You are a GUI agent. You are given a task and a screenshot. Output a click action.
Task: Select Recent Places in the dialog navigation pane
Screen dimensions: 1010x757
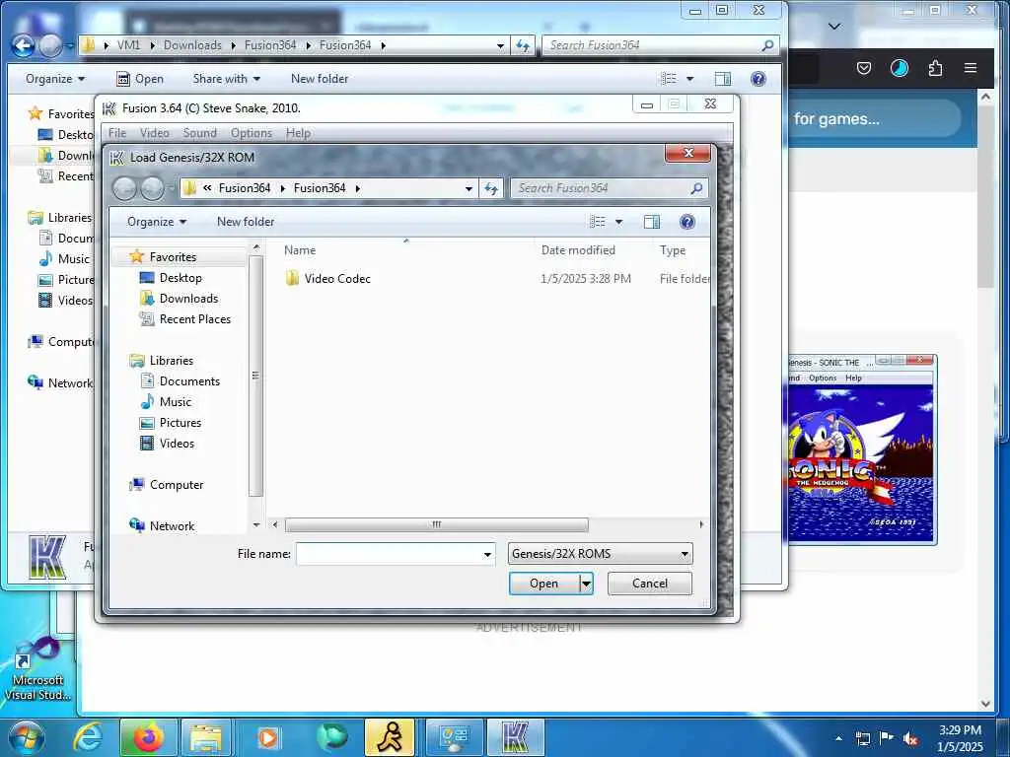pos(194,318)
